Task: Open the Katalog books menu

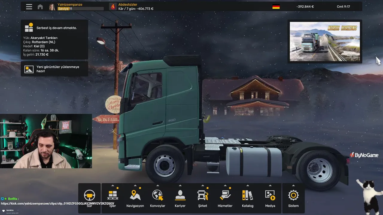Action: tap(248, 198)
